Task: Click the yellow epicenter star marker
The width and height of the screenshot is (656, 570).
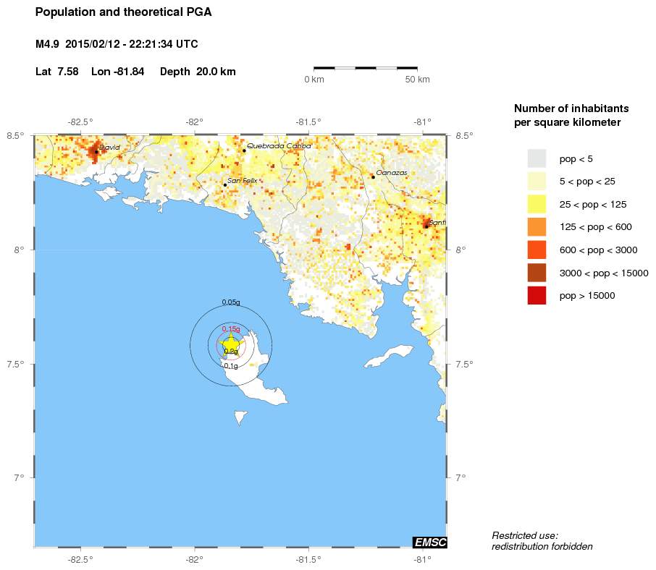Action: [x=230, y=344]
